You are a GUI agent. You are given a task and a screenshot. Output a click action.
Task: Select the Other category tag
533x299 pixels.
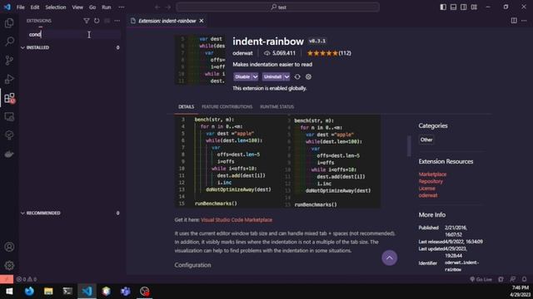click(x=426, y=140)
